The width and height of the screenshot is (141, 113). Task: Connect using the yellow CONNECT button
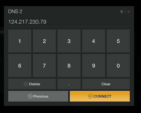tap(100, 96)
